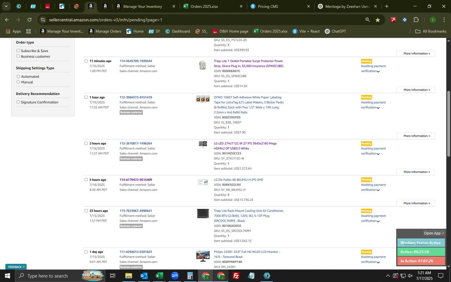Image resolution: width=451 pixels, height=282 pixels.
Task: Open Chrome's three-dot menu
Action: pyautogui.click(x=444, y=20)
